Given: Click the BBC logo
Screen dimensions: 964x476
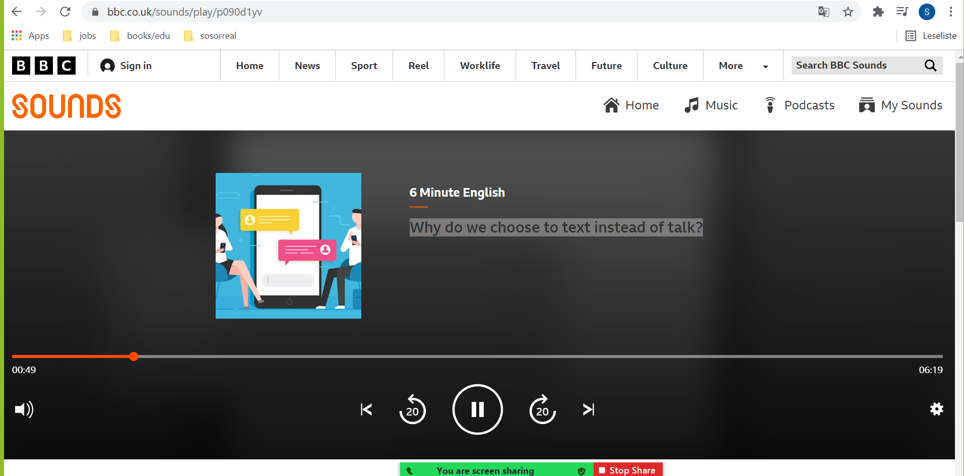Looking at the screenshot, I should point(44,66).
